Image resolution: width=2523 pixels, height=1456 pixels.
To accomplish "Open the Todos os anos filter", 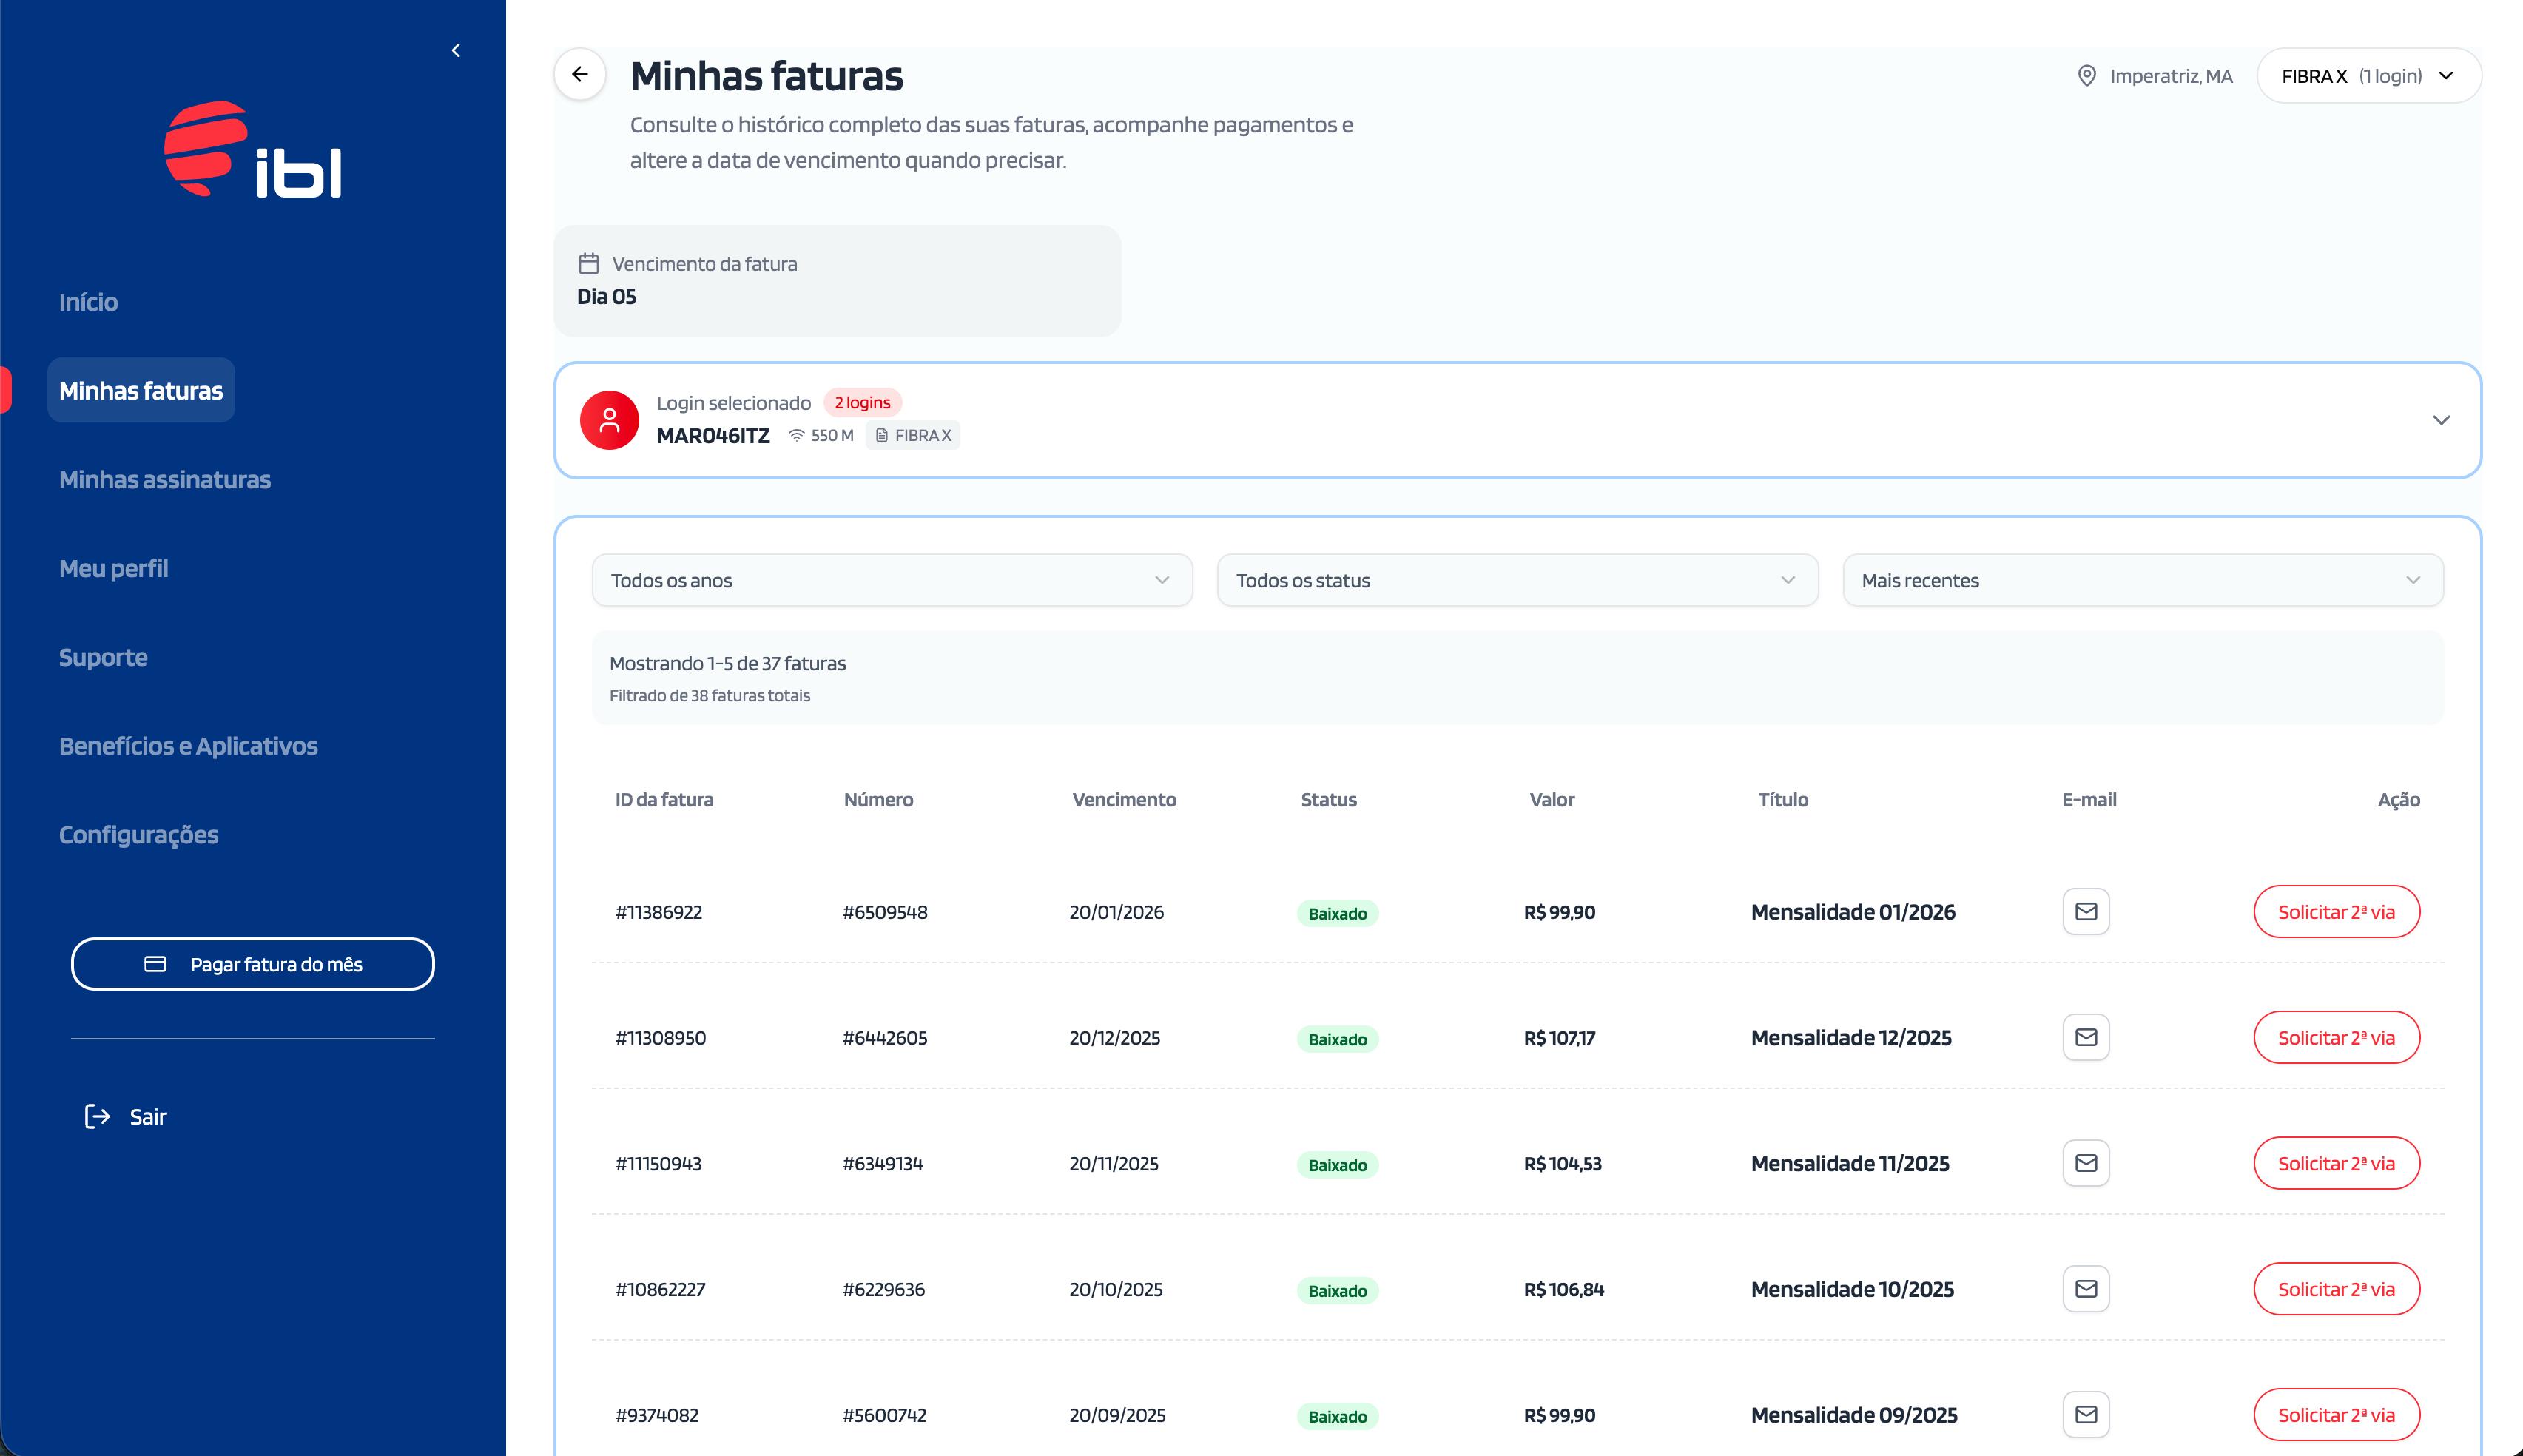I will pos(891,580).
